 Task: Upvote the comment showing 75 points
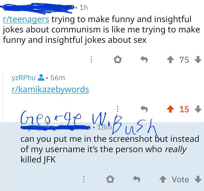[x=170, y=60]
